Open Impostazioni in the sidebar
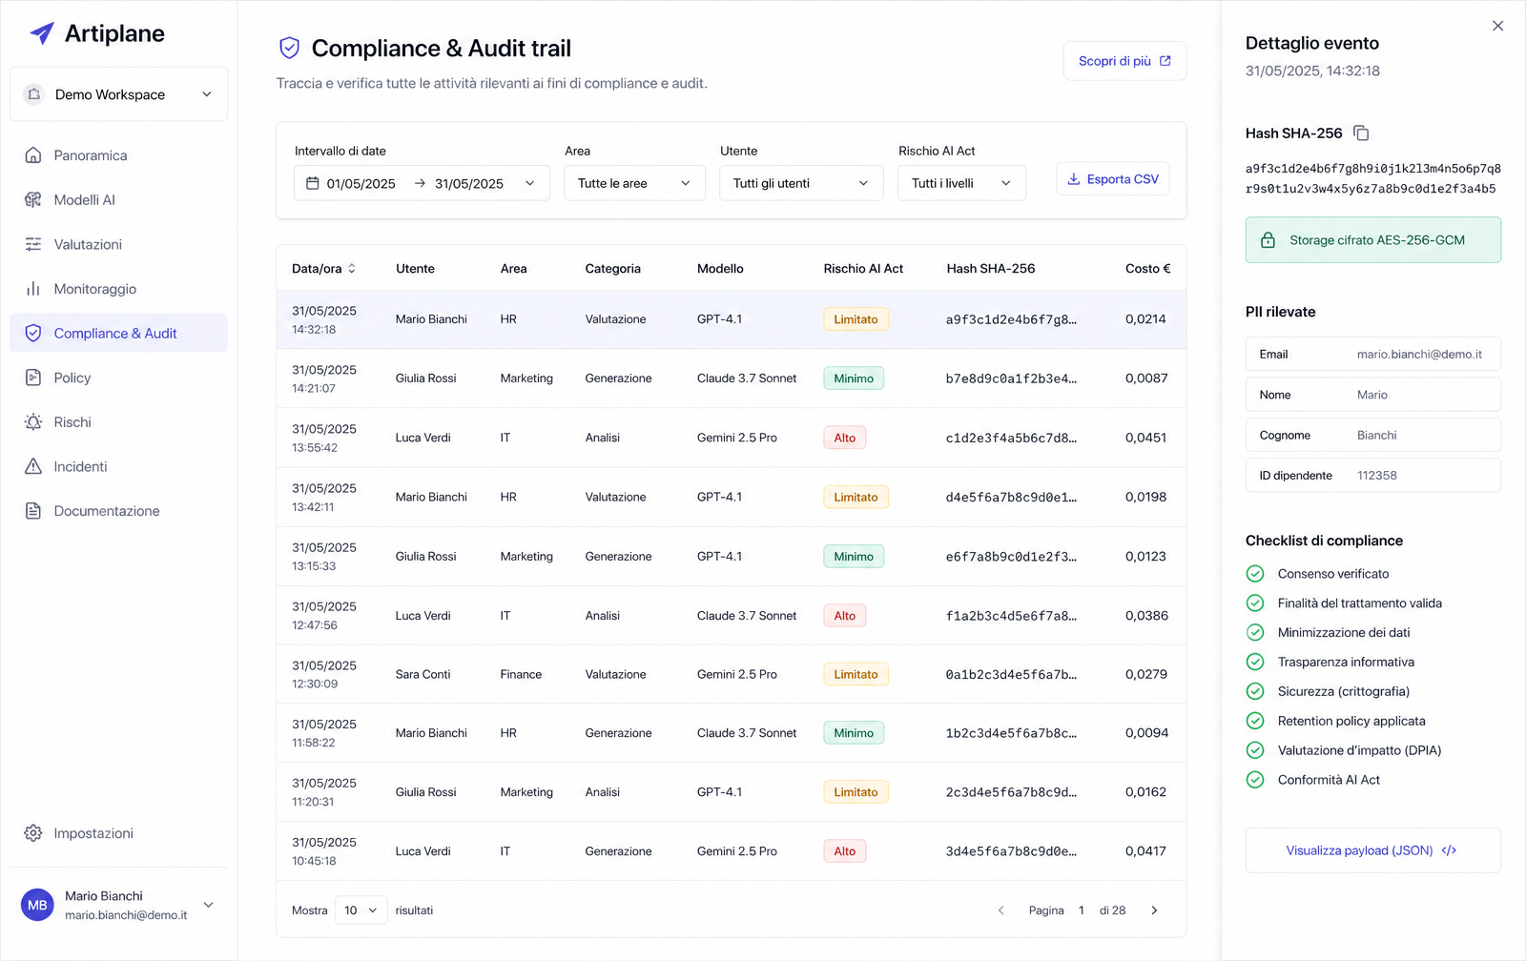1526x961 pixels. [119, 833]
